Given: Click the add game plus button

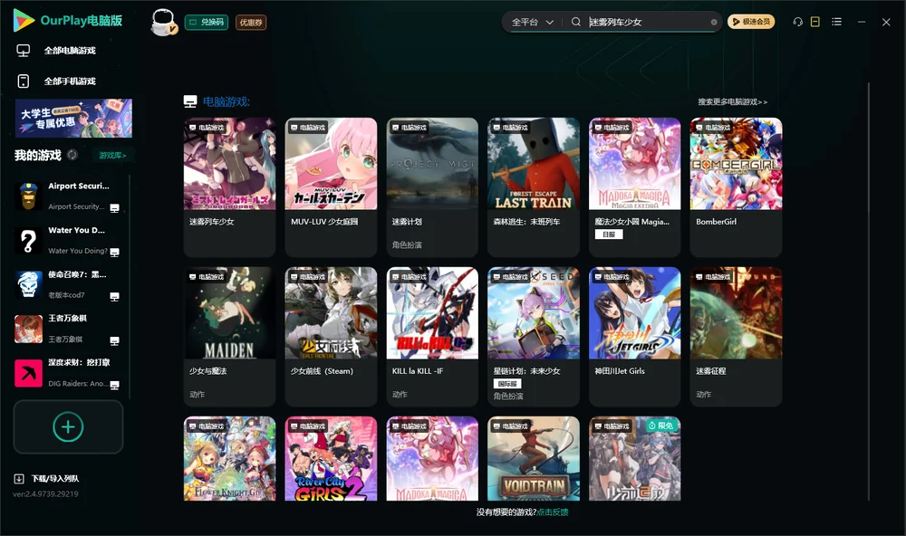Looking at the screenshot, I should click(x=68, y=426).
